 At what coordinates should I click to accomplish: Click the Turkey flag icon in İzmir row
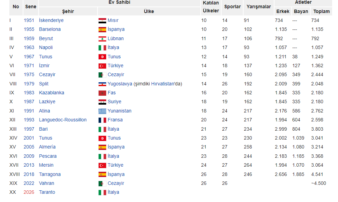pos(102,66)
